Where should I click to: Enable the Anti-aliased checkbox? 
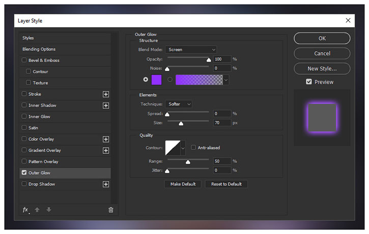click(x=193, y=147)
